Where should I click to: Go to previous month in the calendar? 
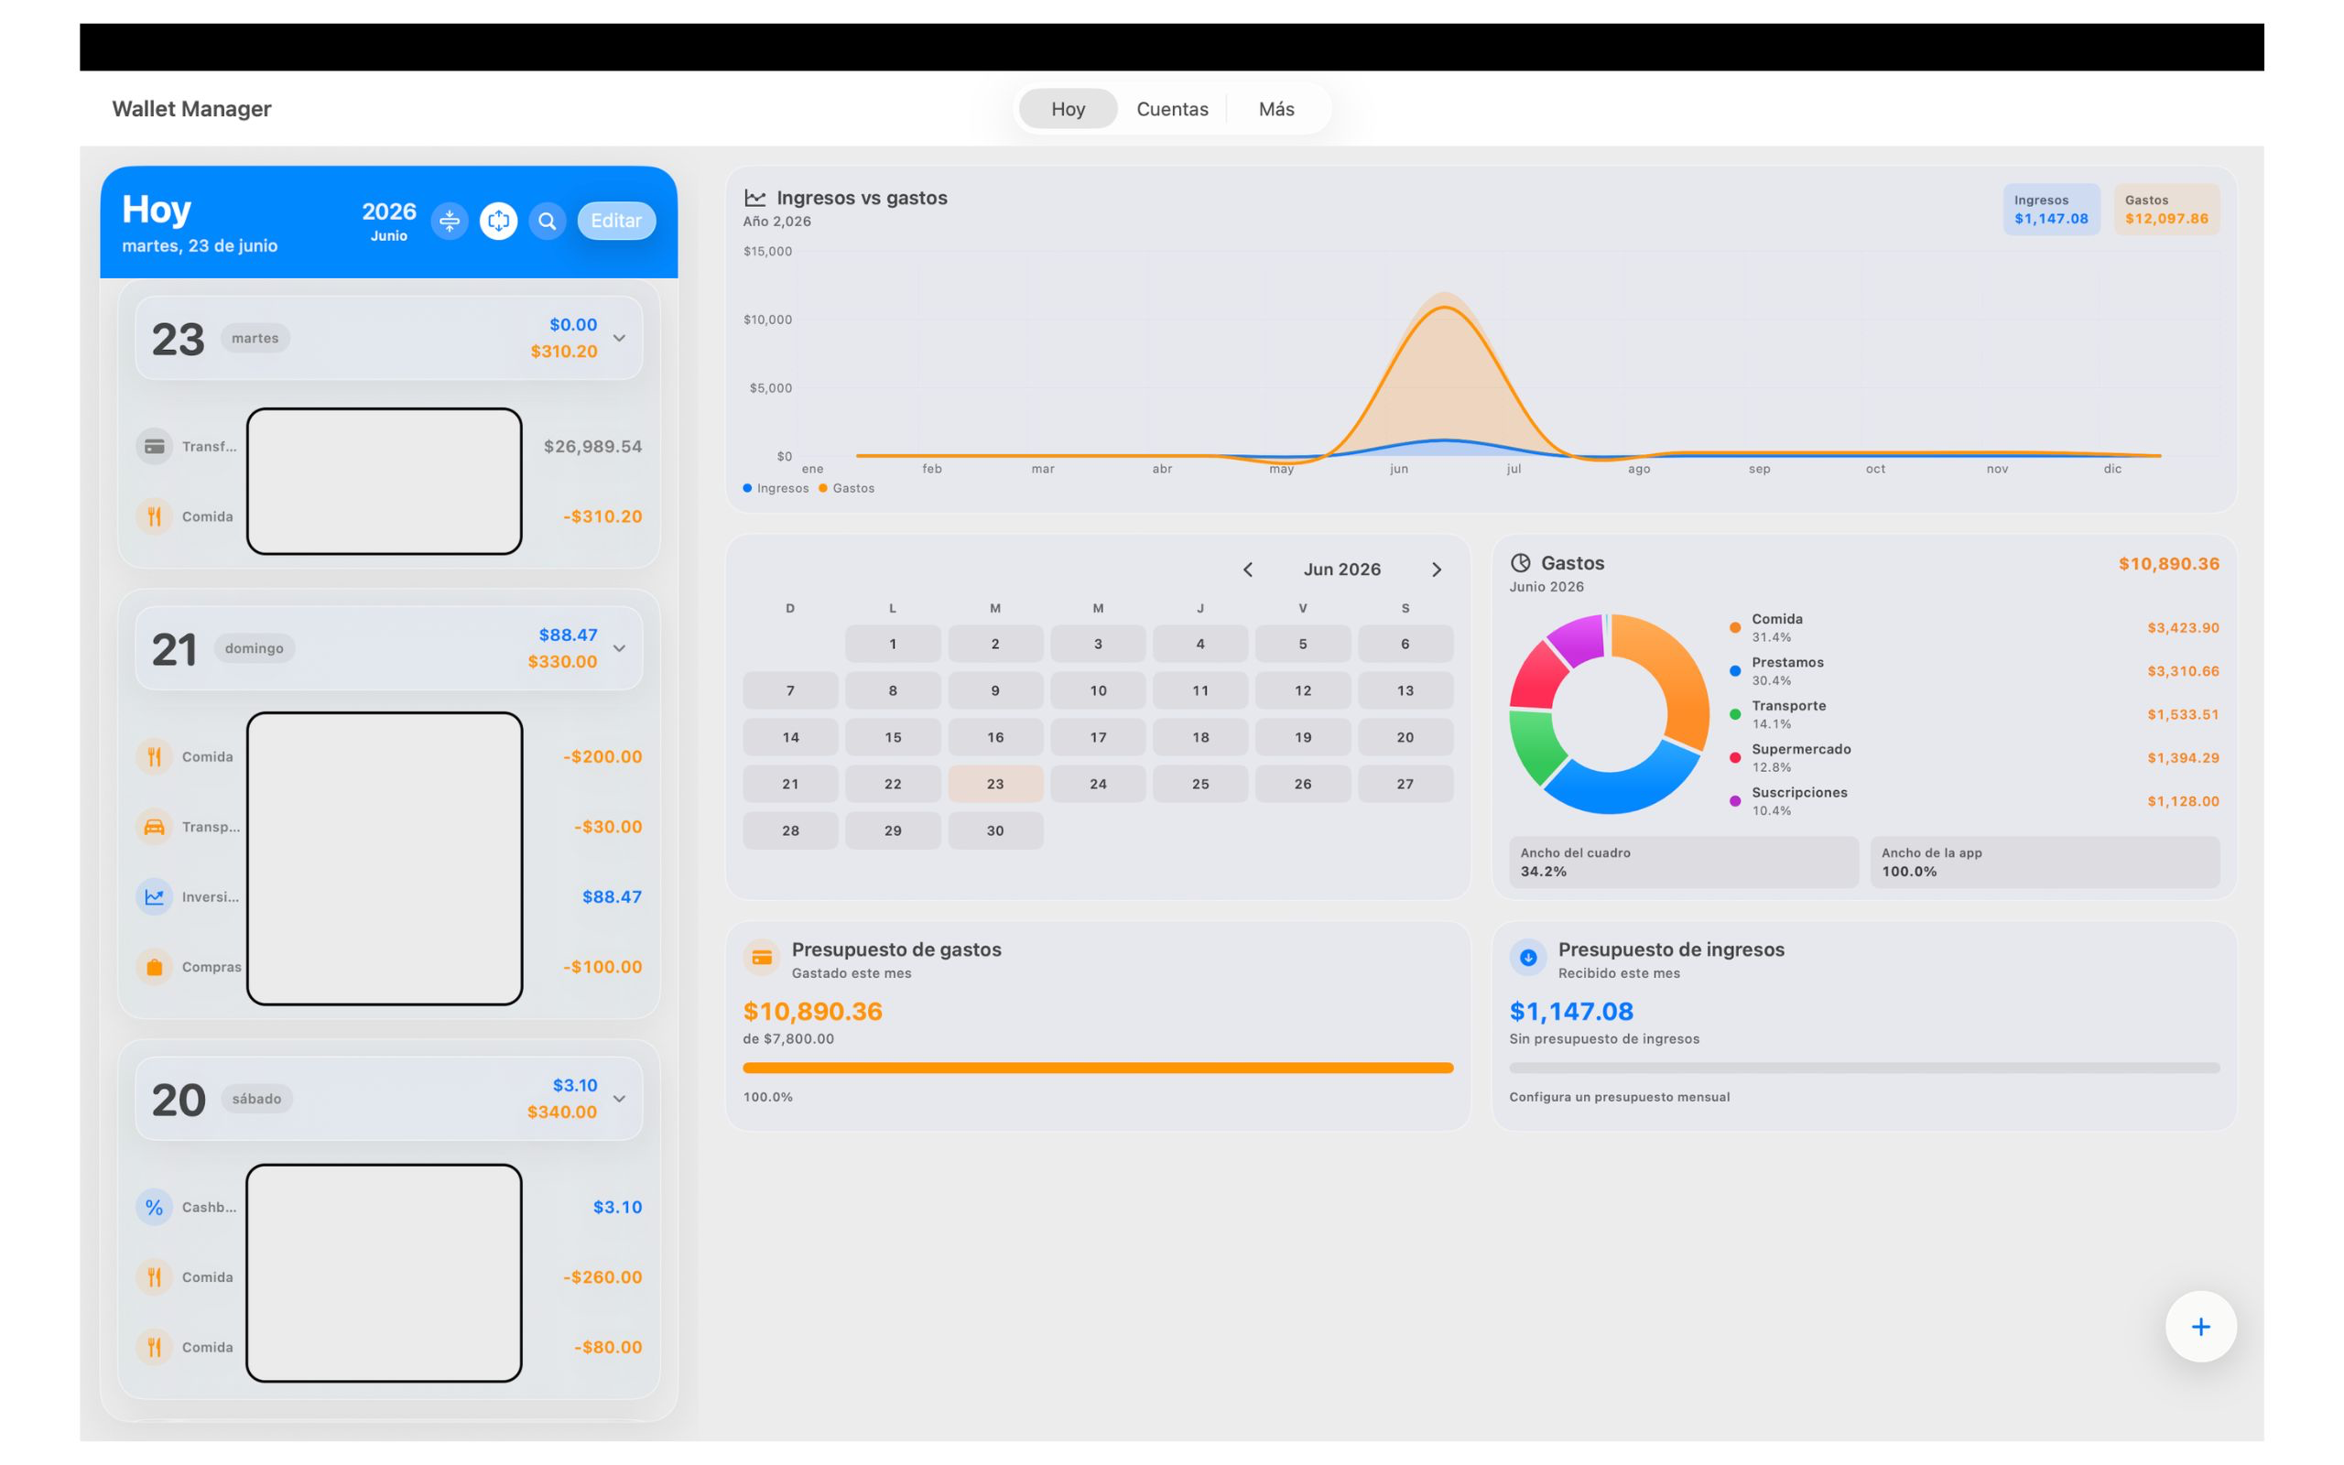[1248, 570]
